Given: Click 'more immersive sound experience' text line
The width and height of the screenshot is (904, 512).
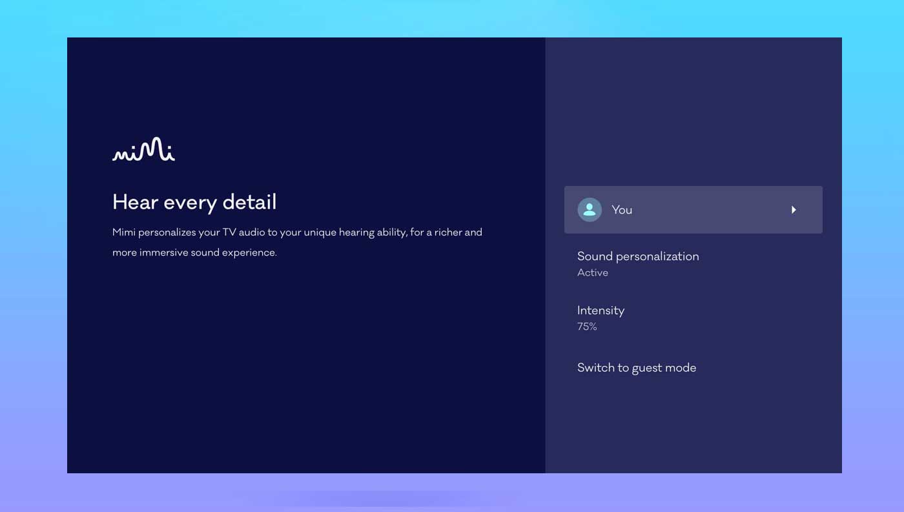Looking at the screenshot, I should (194, 252).
